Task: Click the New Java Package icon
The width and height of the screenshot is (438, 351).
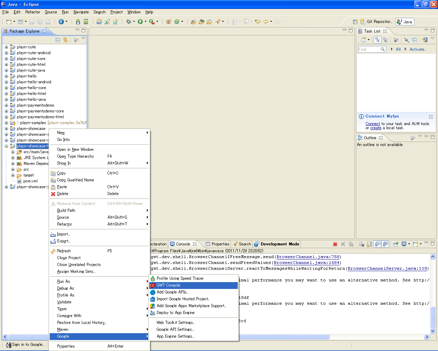Action: coord(168,22)
